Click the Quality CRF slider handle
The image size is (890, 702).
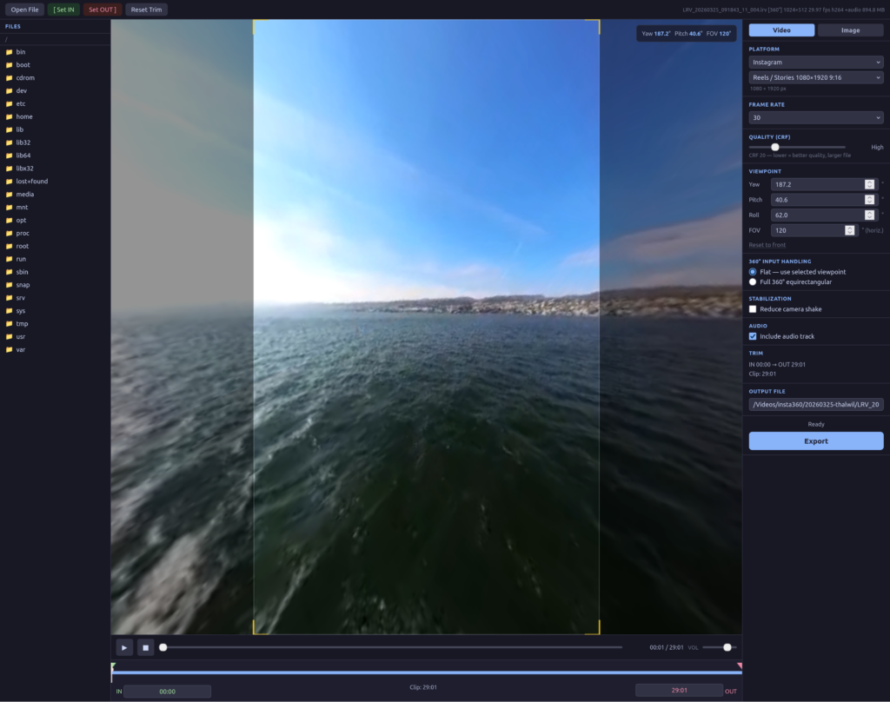tap(775, 148)
